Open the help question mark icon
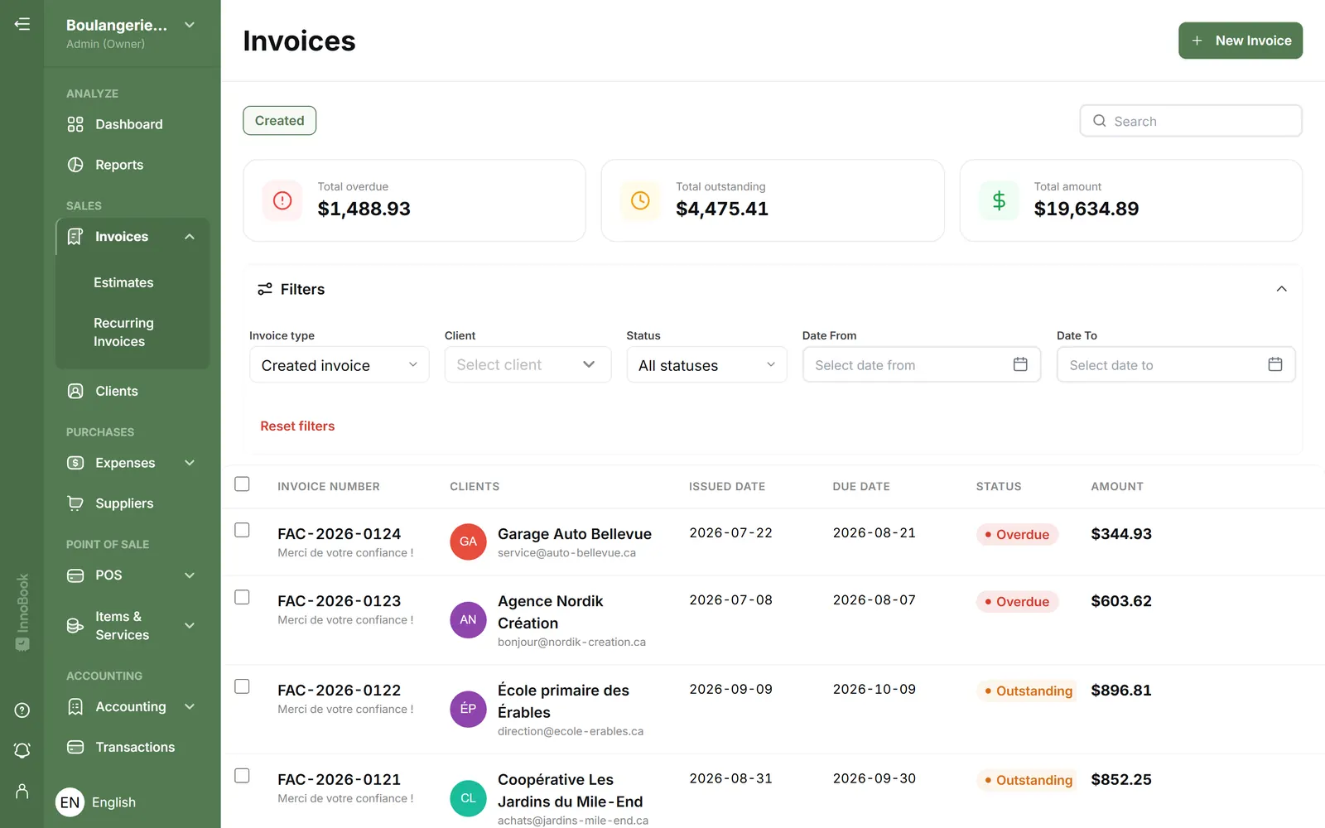Screen dimensions: 1325x828 [22, 710]
